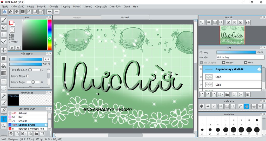Float the Brush Size panel
The width and height of the screenshot is (266, 141).
(261, 114)
